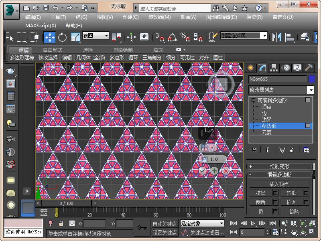Collapse the Editable Poly tree node
Viewport: 321px width, 241px height.
coord(254,100)
